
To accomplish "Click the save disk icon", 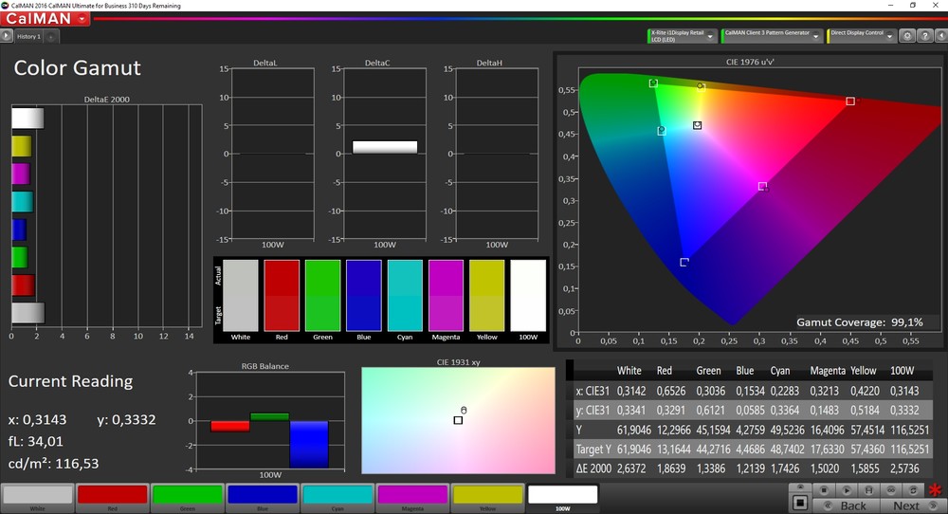I will point(868,490).
